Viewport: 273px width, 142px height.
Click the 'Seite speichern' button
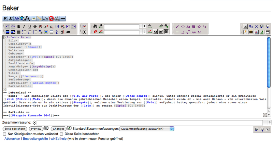pos(15,129)
